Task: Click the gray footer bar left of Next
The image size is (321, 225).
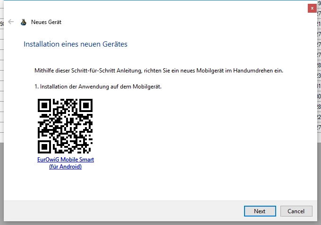Action: click(118, 211)
